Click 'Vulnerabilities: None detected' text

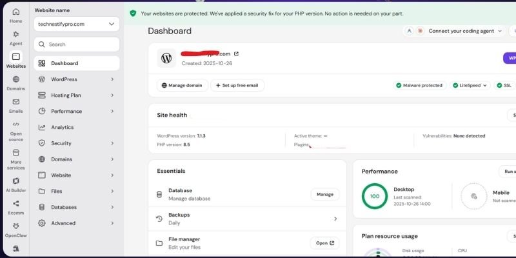[454, 135]
